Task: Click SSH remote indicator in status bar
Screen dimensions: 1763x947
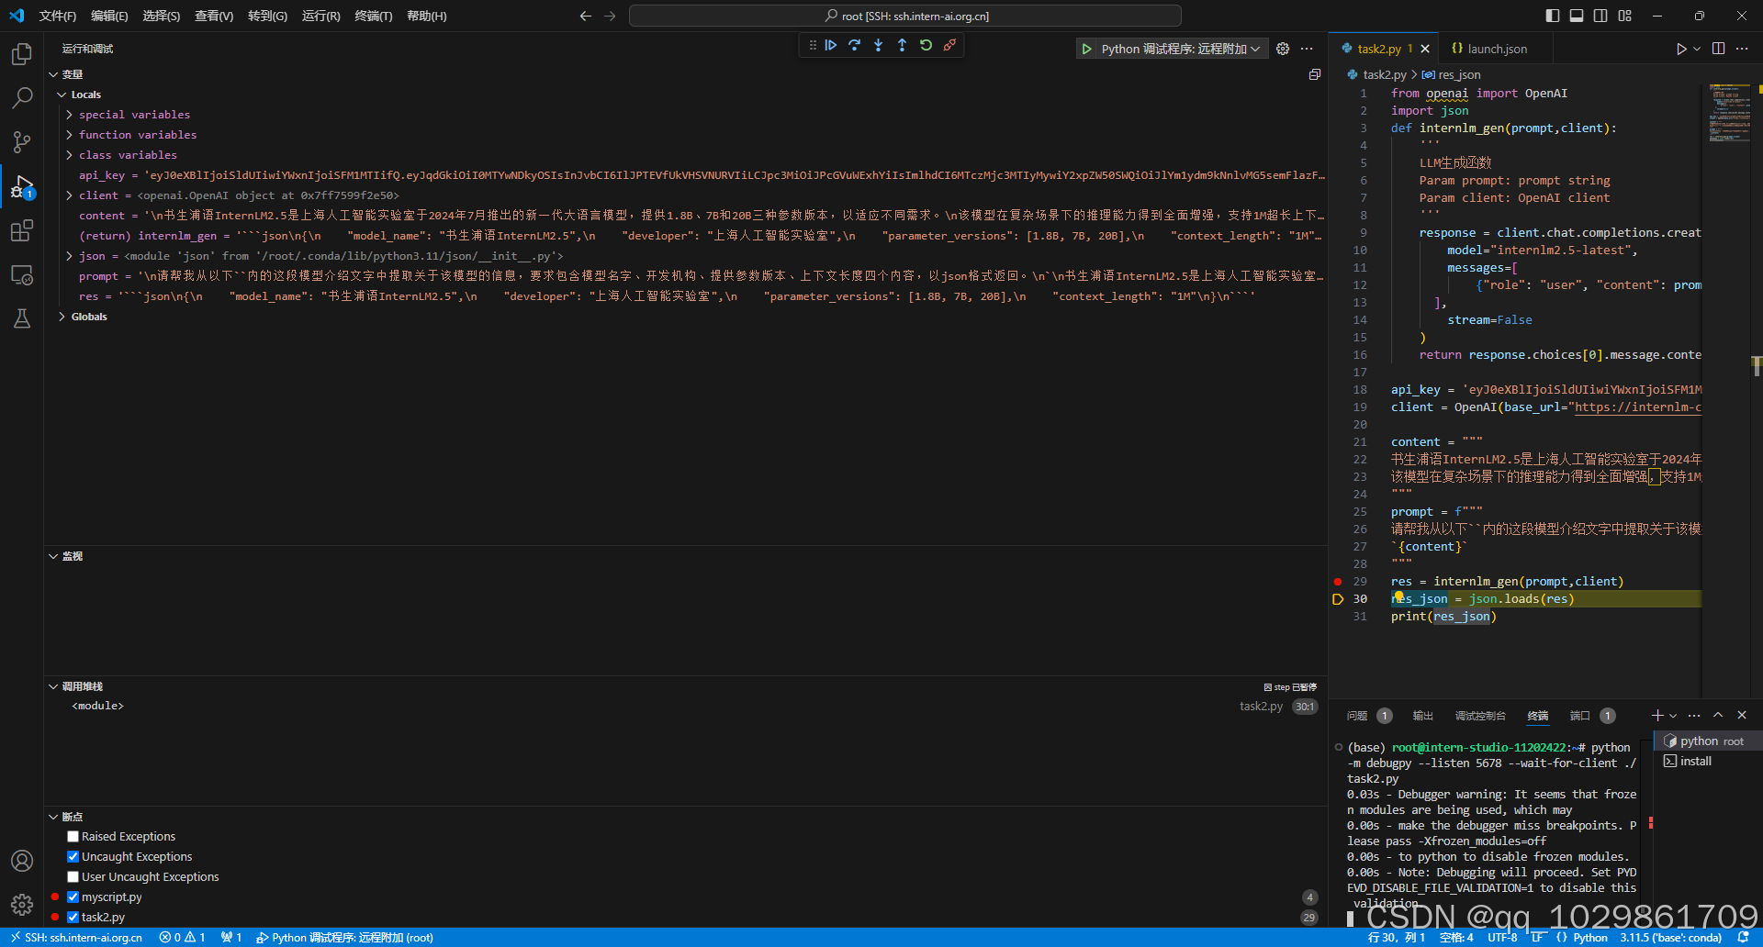Action: tap(76, 938)
